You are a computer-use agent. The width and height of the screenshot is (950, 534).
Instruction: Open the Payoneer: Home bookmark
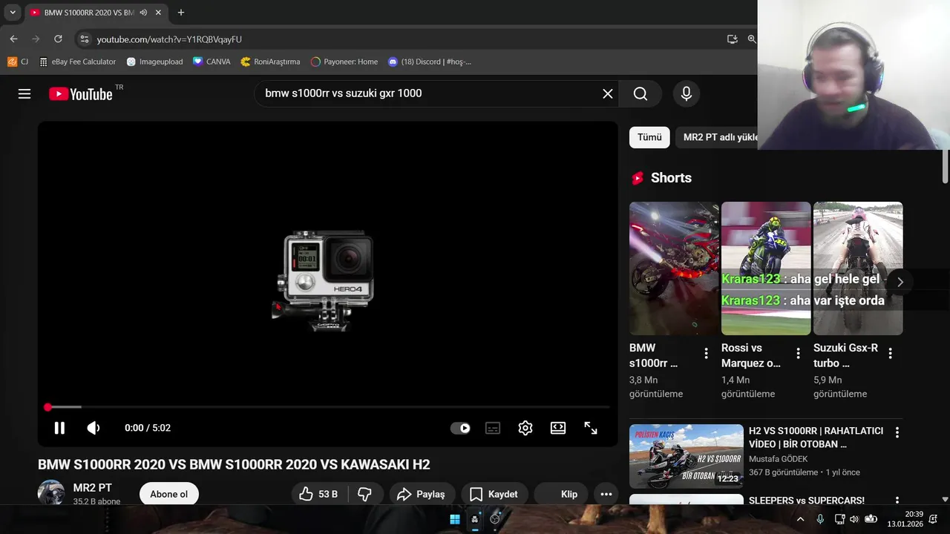pyautogui.click(x=344, y=62)
